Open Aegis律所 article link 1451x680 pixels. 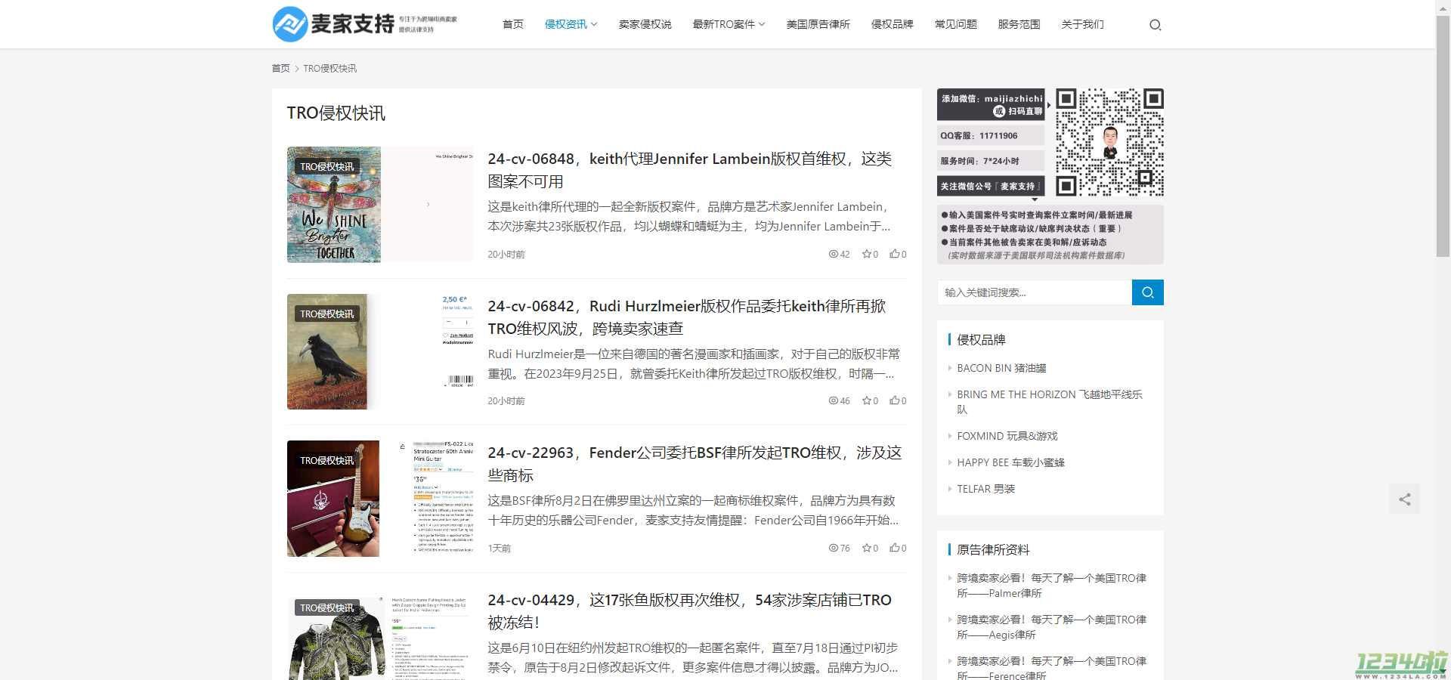[x=1051, y=627]
